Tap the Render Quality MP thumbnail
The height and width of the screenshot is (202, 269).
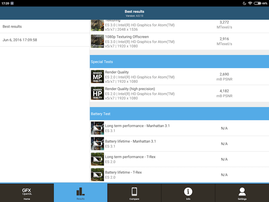[x=97, y=76]
